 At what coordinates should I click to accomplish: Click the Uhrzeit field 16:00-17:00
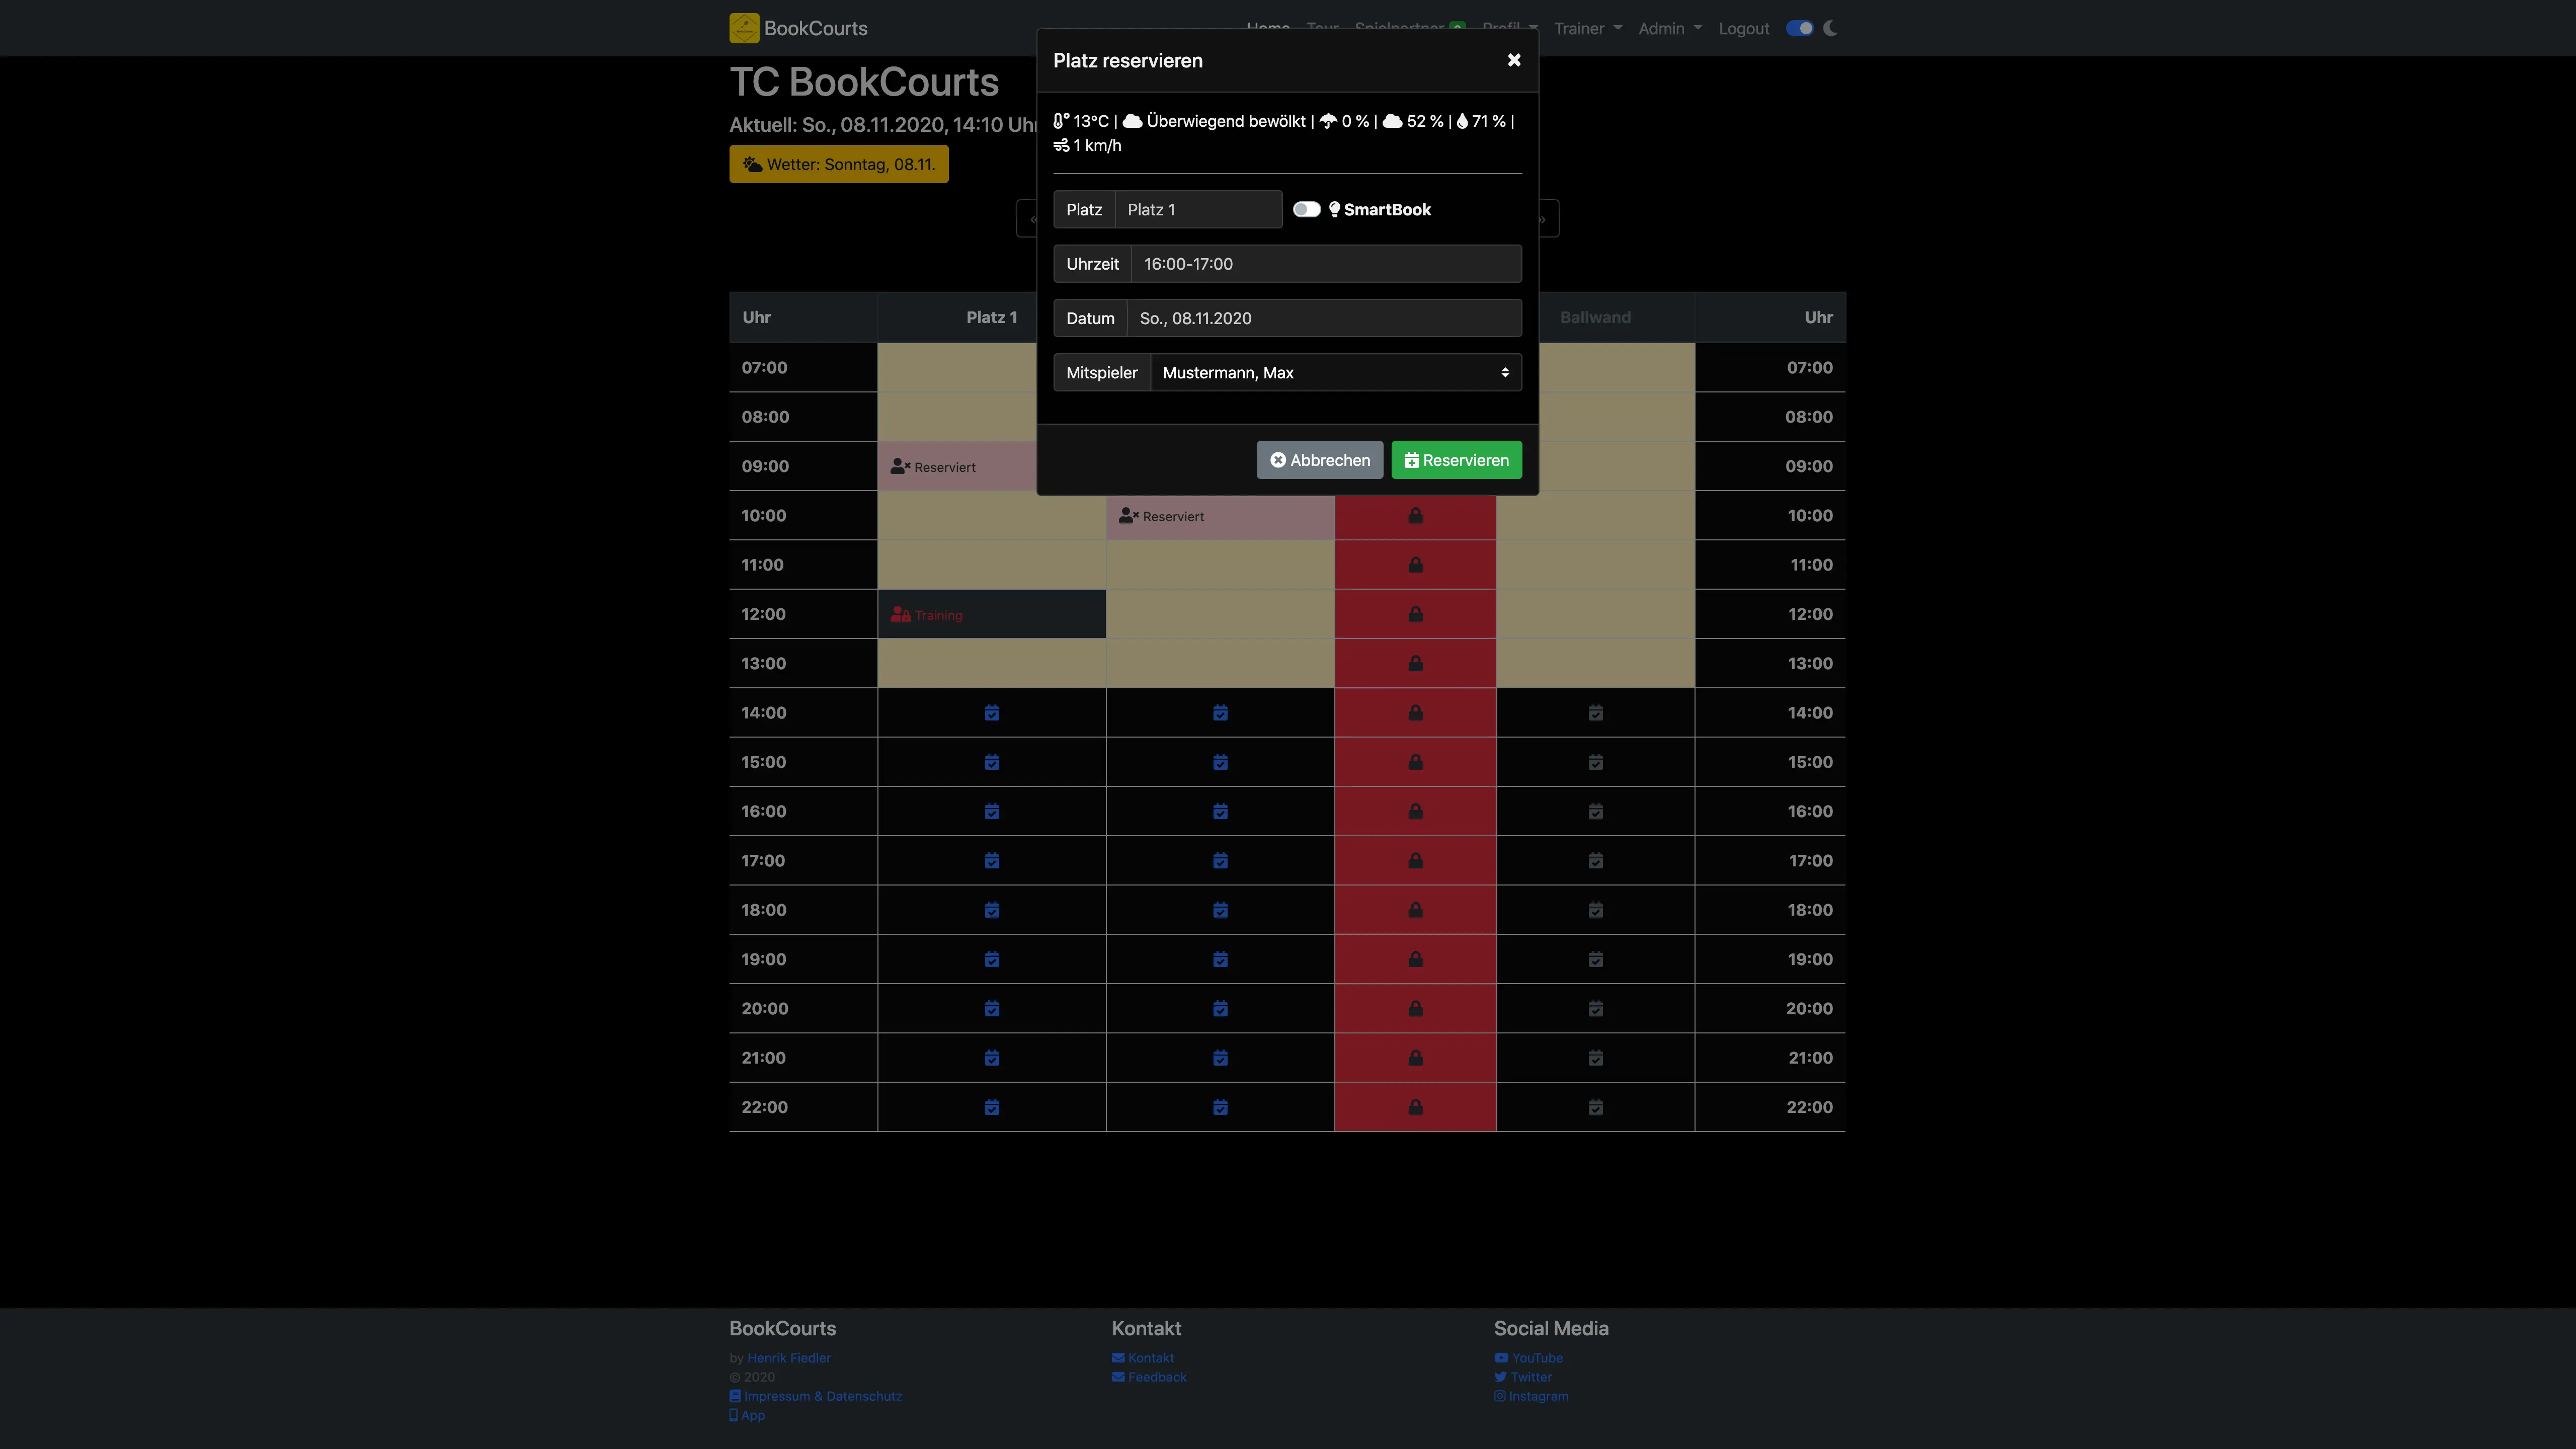coord(1326,264)
